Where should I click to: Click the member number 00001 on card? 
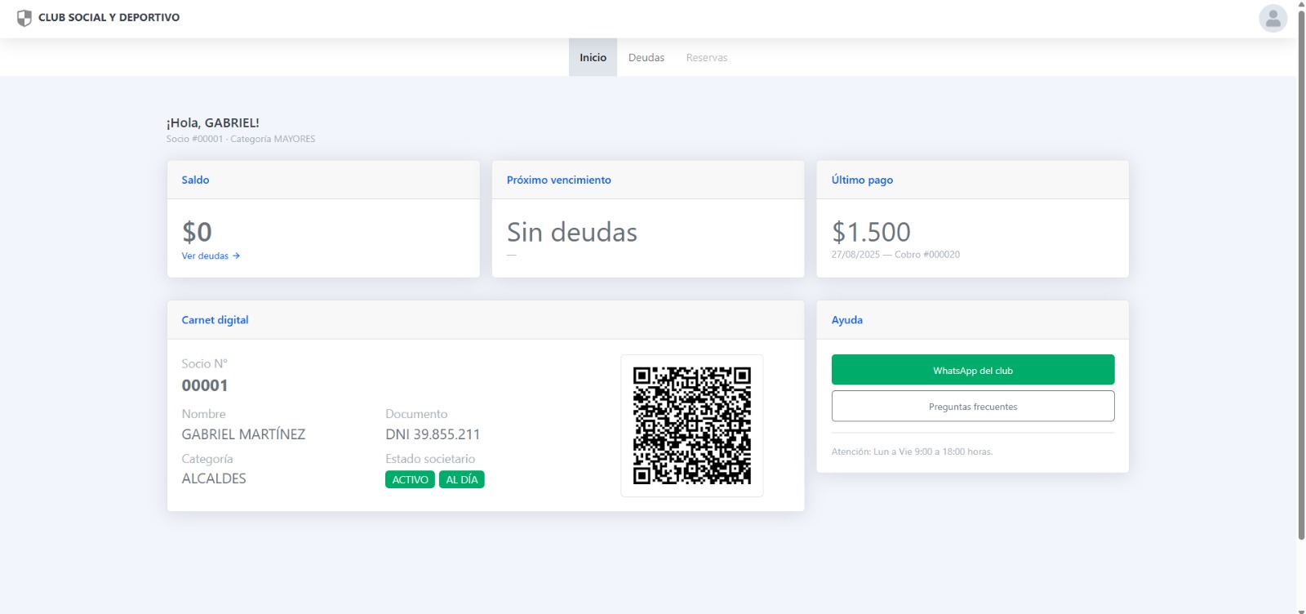click(205, 385)
